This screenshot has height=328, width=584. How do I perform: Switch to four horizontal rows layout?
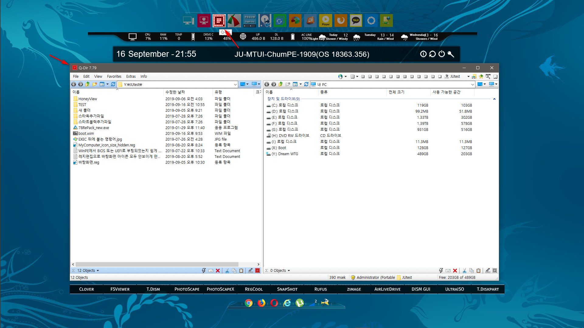point(405,77)
